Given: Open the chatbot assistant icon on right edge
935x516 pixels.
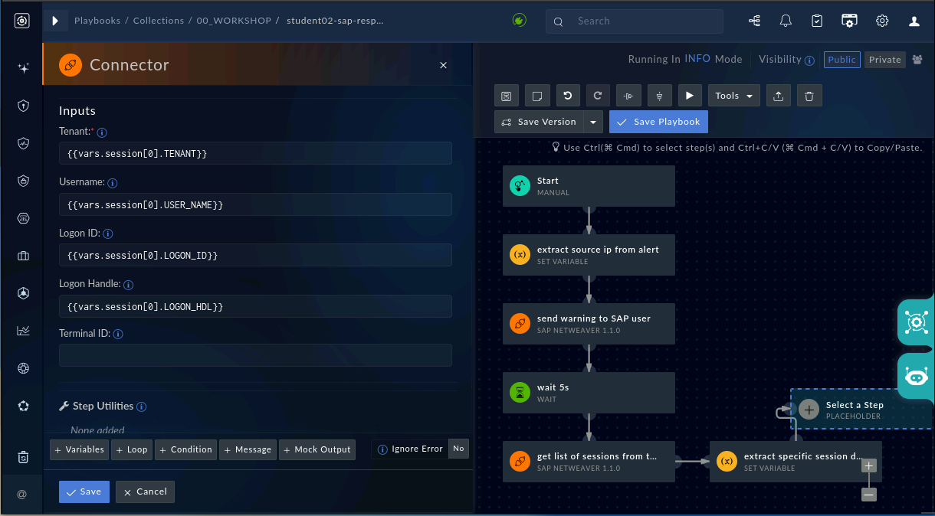Looking at the screenshot, I should (x=916, y=377).
